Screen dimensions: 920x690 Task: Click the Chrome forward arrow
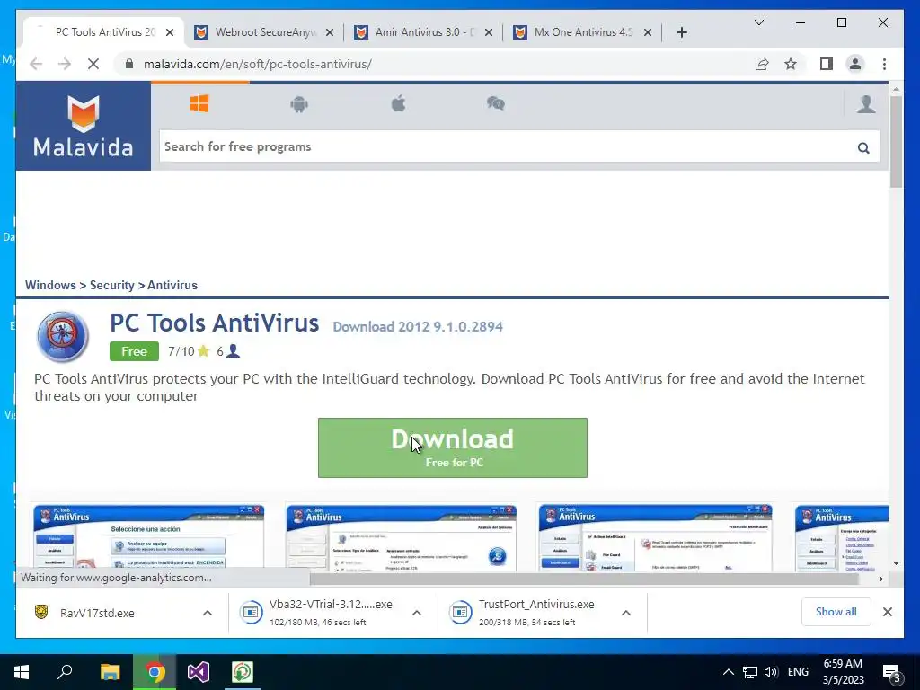65,64
